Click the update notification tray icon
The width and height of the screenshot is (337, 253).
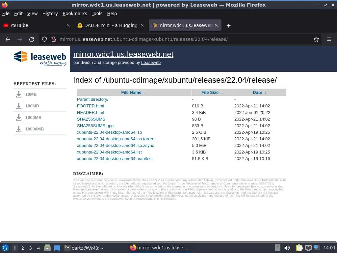317,247
